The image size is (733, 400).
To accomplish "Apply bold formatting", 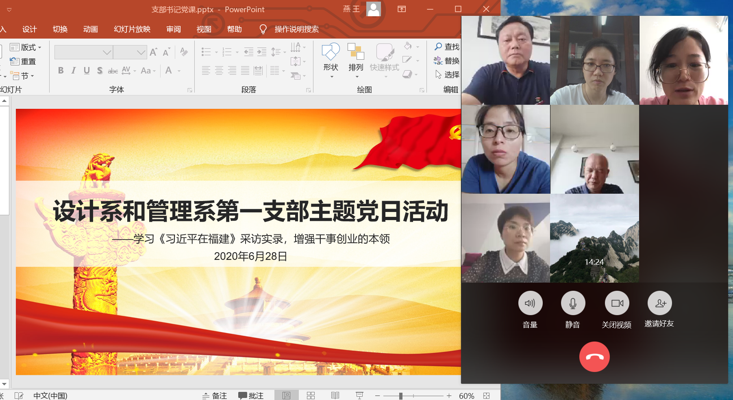I will 61,70.
